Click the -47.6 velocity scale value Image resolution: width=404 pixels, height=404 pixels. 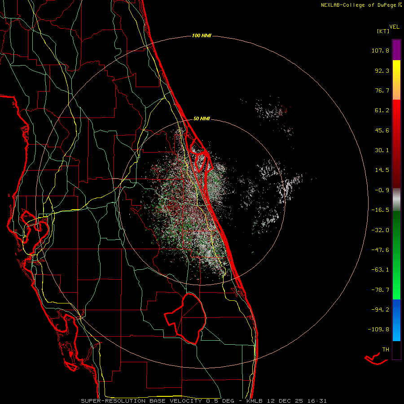(380, 250)
